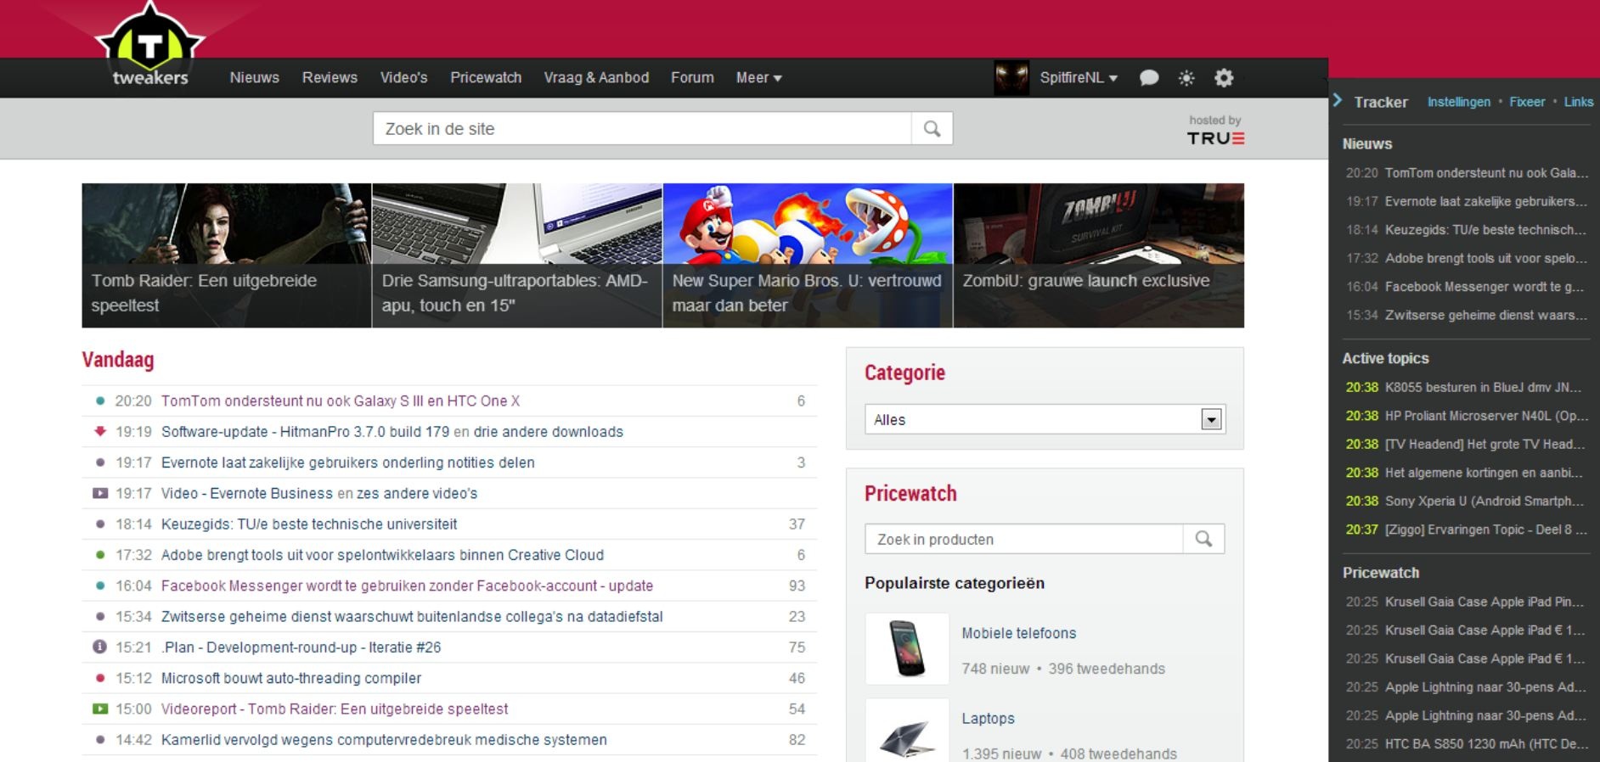Collapse the Tracker panel arrow
This screenshot has width=1600, height=762.
(x=1338, y=100)
